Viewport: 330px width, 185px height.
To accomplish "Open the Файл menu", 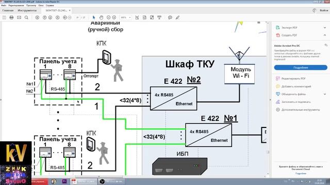I will tap(4, 6).
